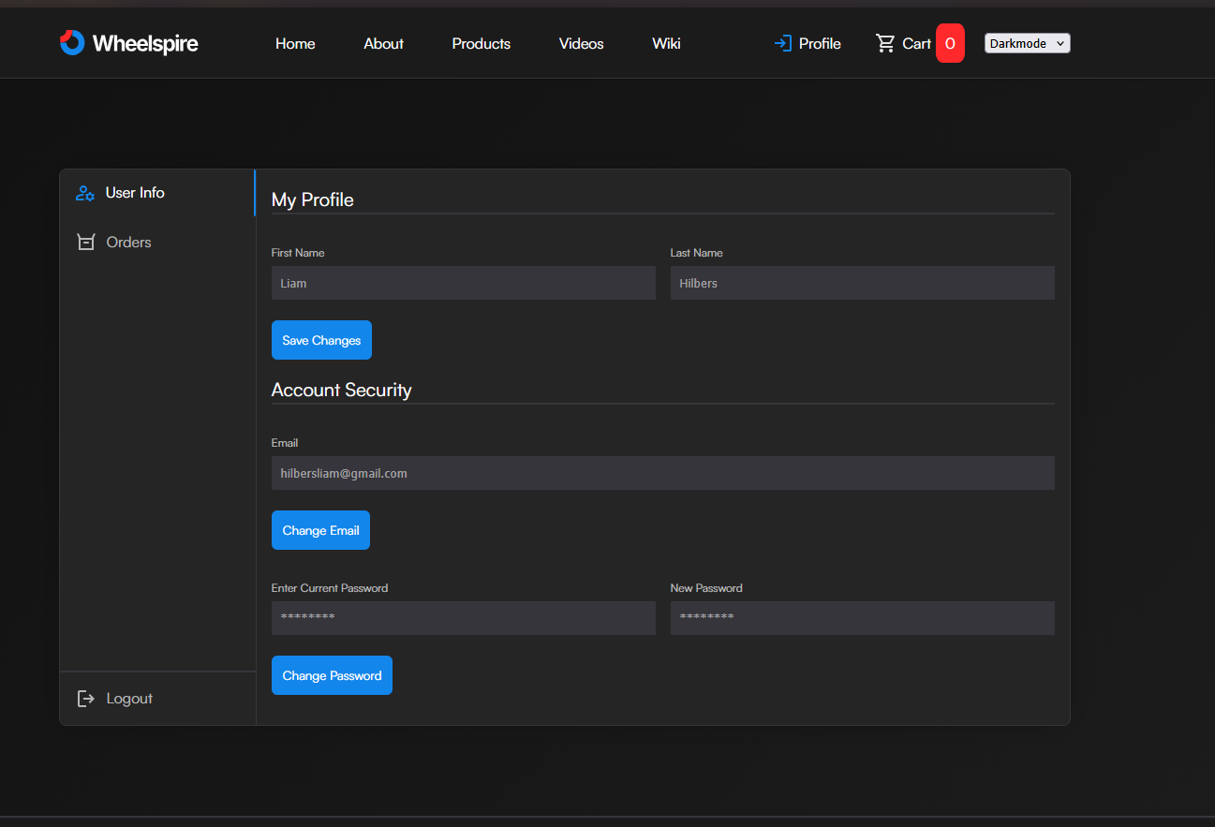Open the shopping cart icon
The image size is (1215, 827).
(886, 42)
